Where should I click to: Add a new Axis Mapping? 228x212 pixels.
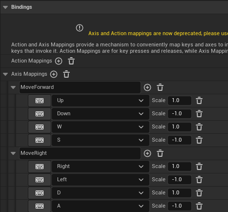click(x=54, y=74)
